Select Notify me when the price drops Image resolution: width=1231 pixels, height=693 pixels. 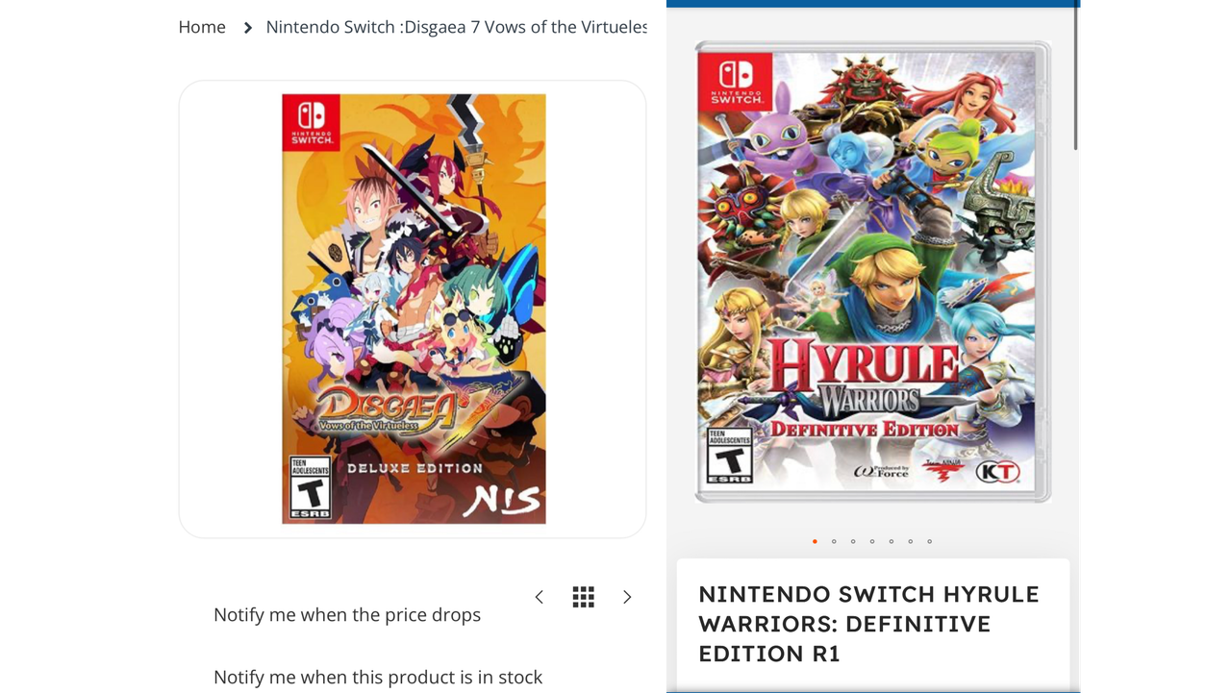[347, 615]
